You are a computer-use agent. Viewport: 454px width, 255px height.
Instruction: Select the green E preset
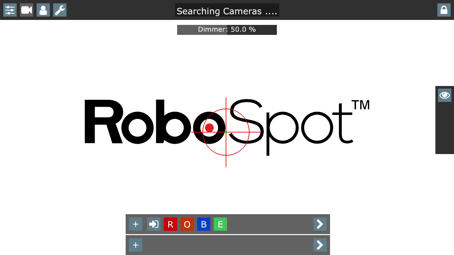click(220, 224)
